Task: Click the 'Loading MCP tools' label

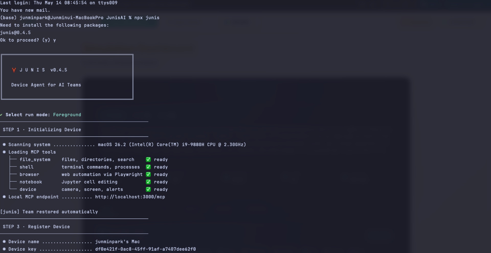Action: coord(32,152)
